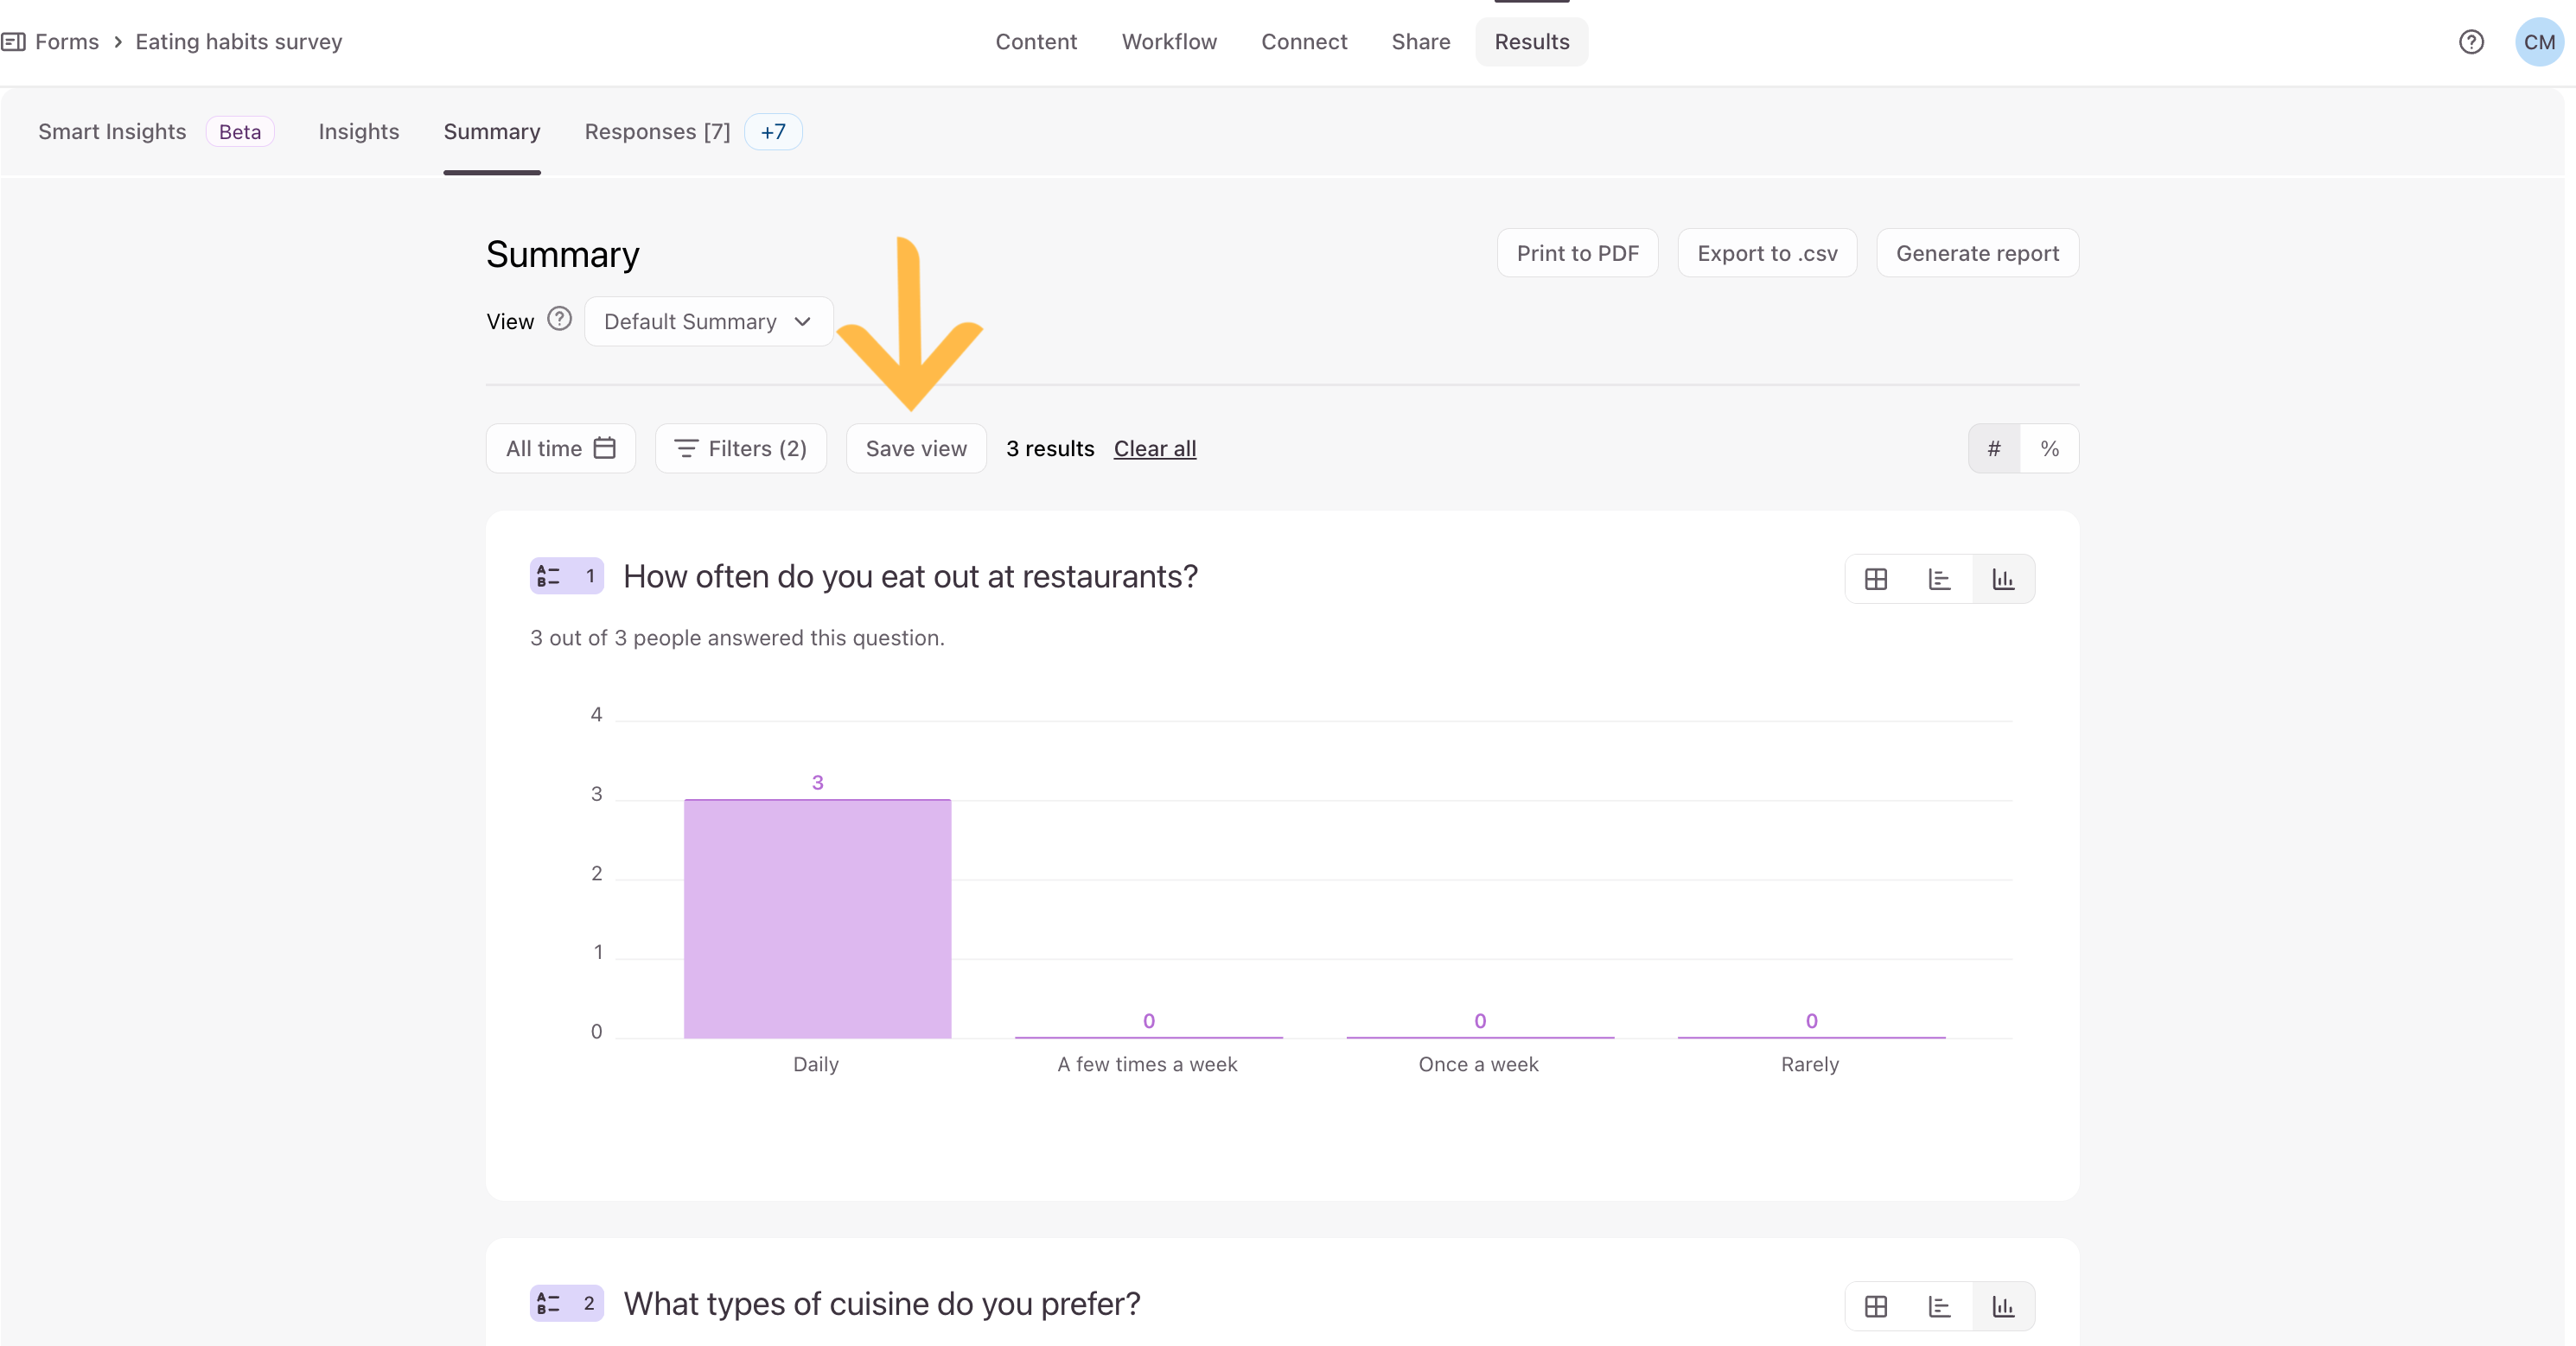Toggle results display to number count
Screen dimensions: 2576x1346
1993,448
